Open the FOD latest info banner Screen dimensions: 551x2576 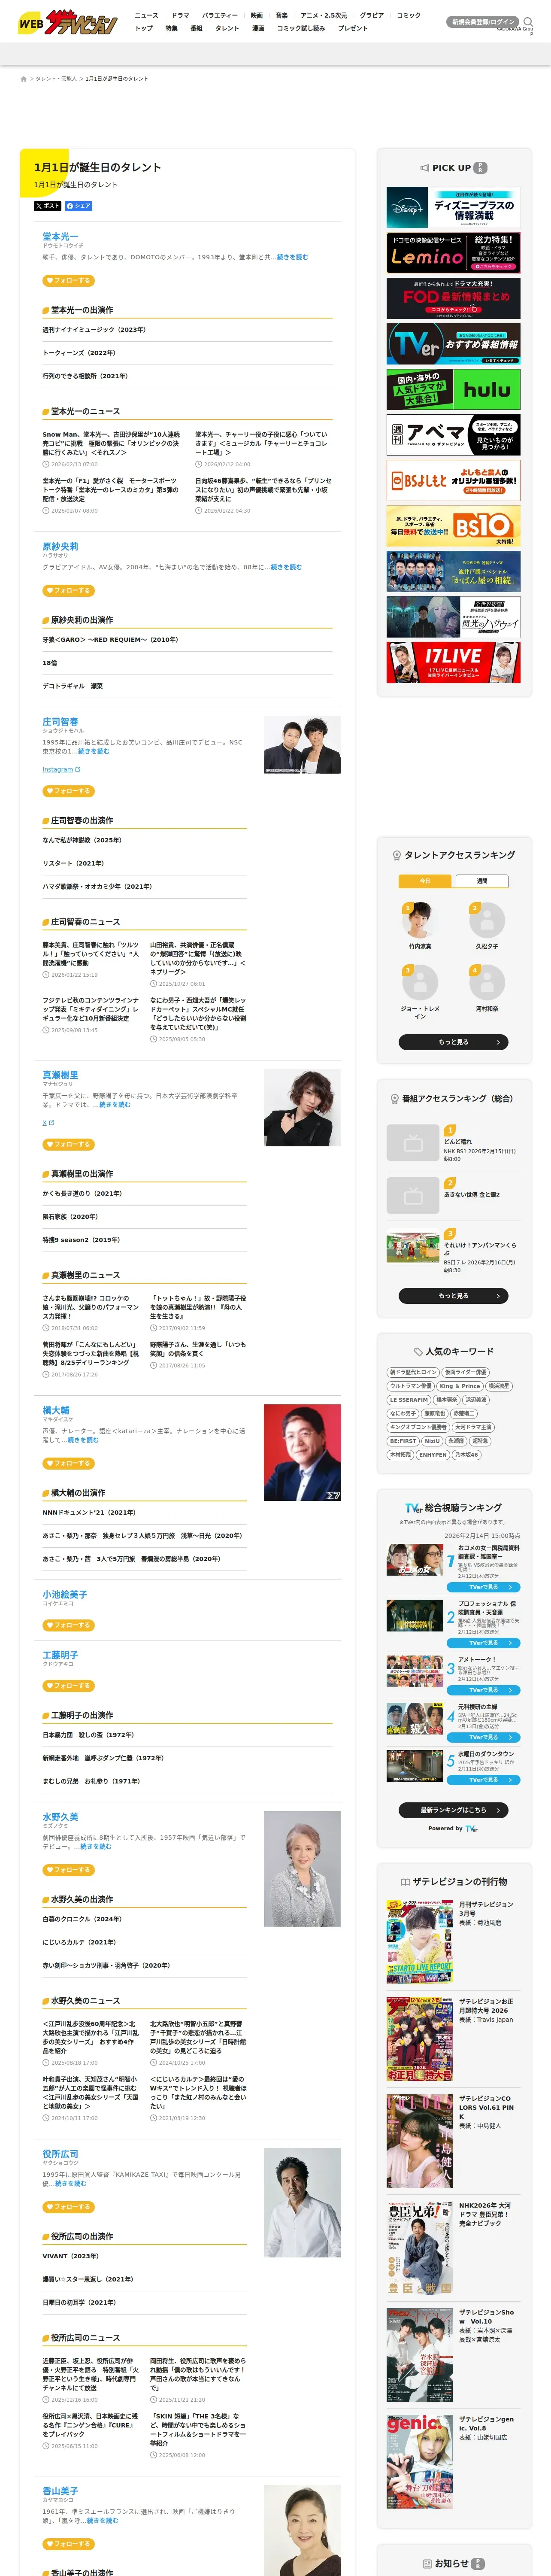coord(453,298)
